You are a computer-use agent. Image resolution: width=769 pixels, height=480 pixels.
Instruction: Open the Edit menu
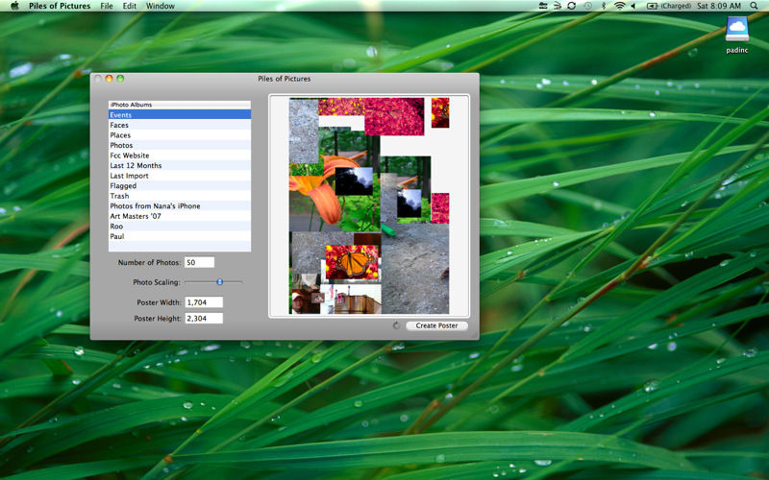tap(130, 6)
